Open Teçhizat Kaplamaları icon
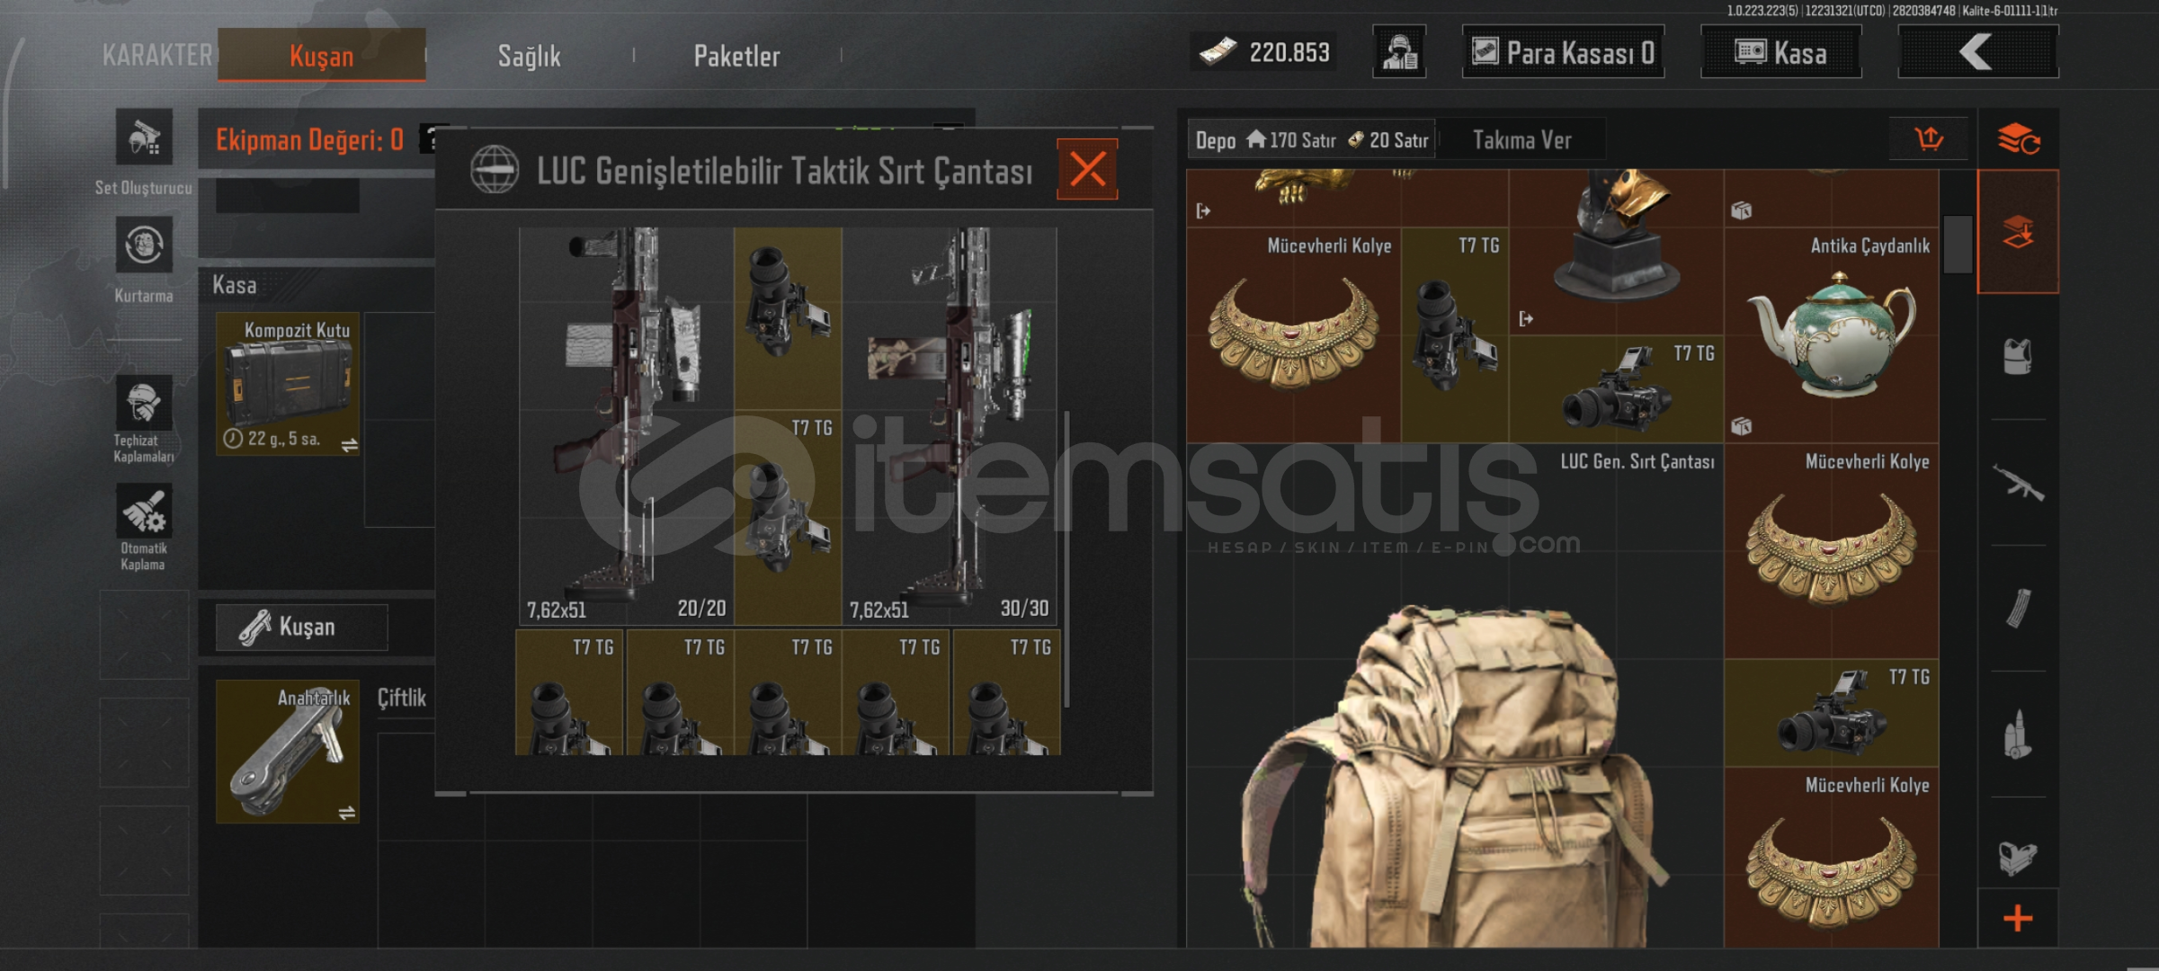 144,403
